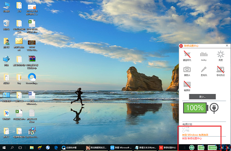Switch to the taskbar window with photo thumbnail
This screenshot has width=231, height=151.
tap(96, 148)
